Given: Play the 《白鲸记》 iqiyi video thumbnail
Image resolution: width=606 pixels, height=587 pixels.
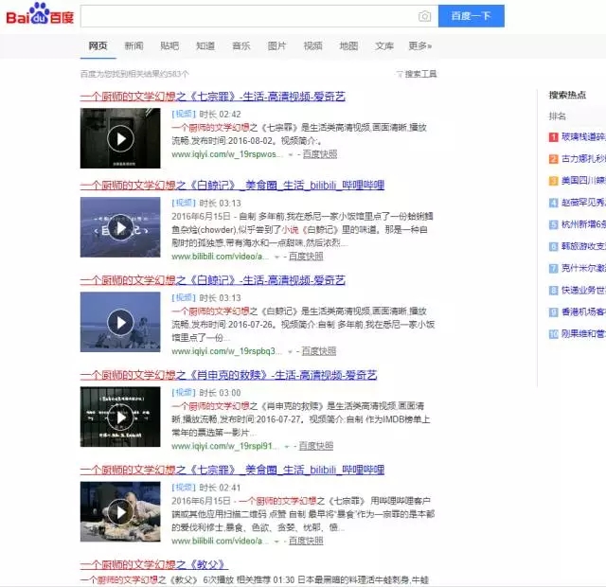Looking at the screenshot, I should coord(120,322).
